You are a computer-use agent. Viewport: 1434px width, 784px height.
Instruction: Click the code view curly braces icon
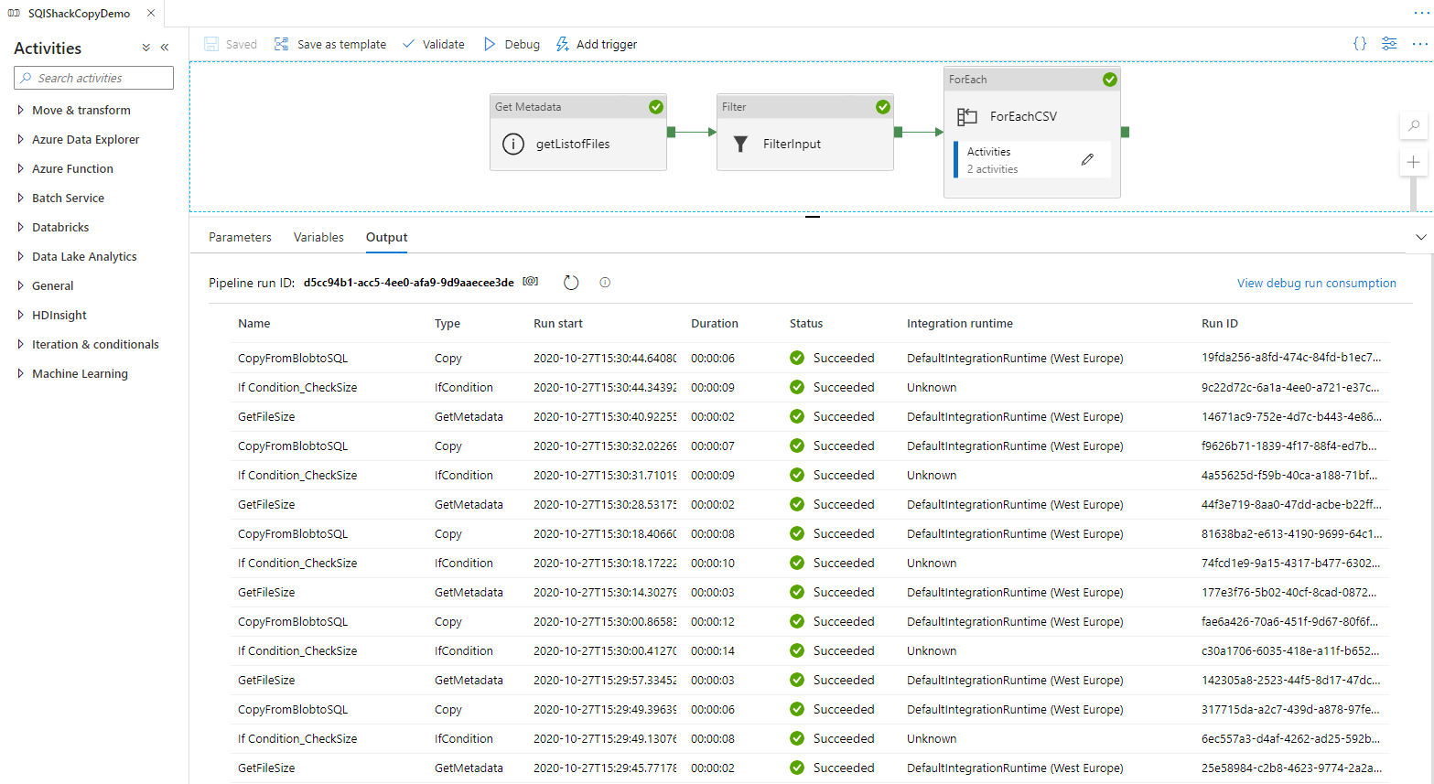pos(1360,44)
